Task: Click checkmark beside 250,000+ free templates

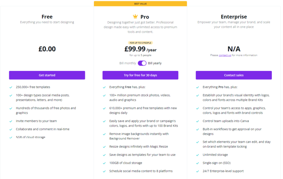Action: tap(11, 87)
